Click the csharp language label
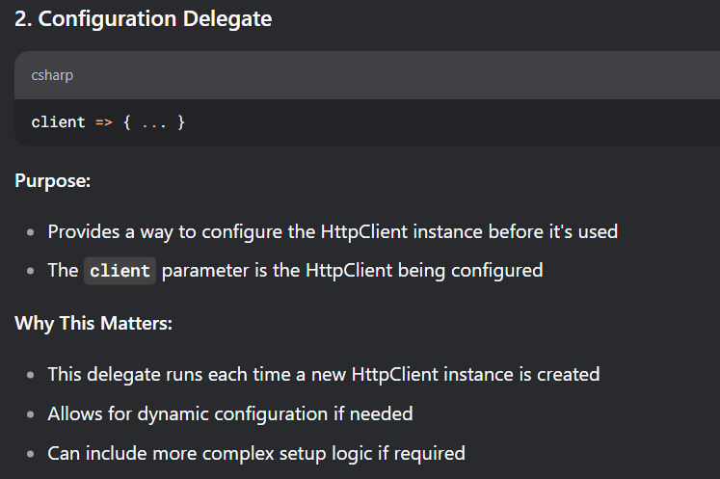 [52, 75]
